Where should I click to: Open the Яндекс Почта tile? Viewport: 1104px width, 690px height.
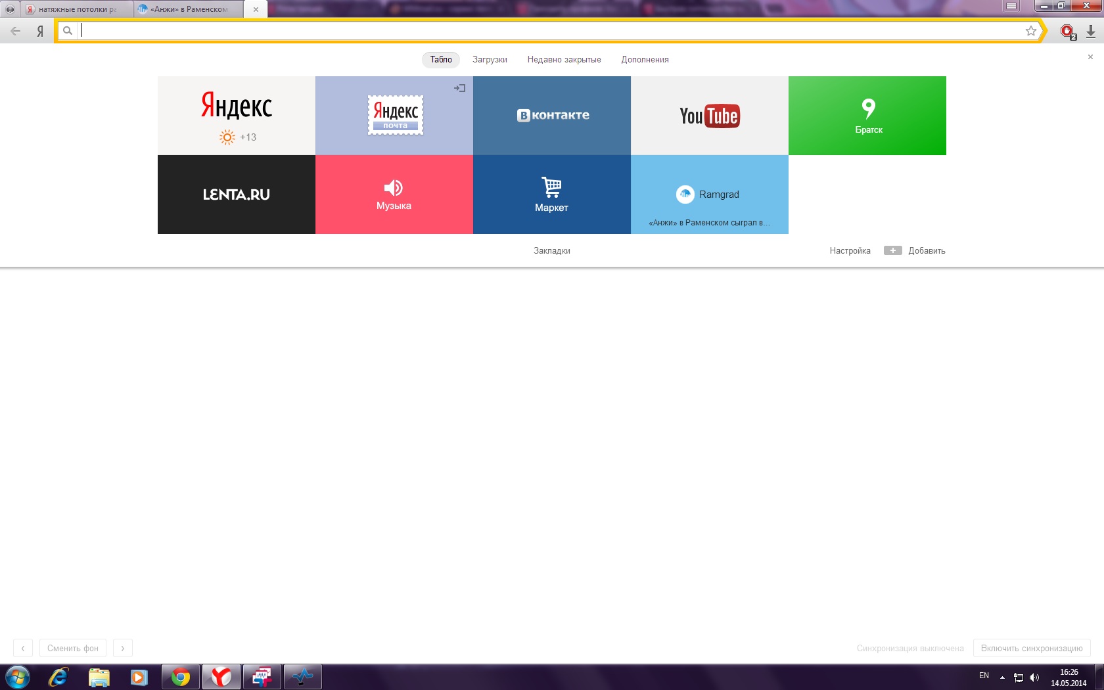(394, 116)
